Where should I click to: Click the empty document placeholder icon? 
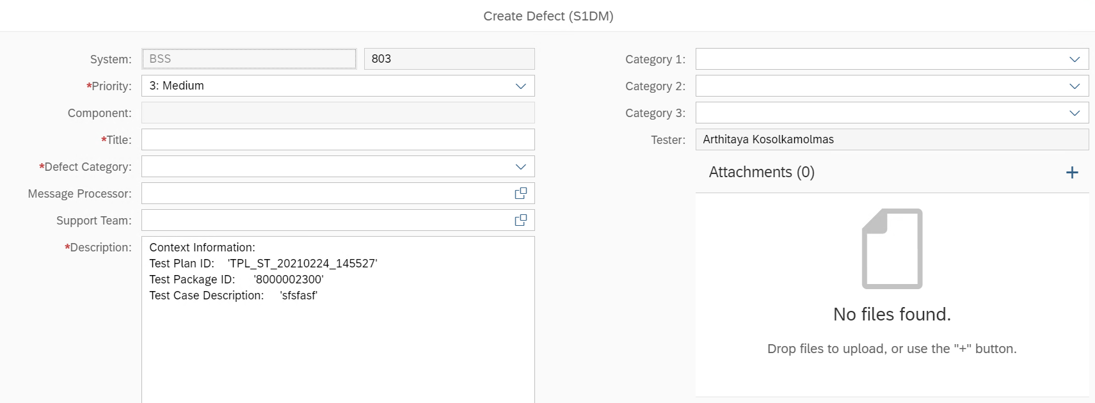pyautogui.click(x=892, y=249)
